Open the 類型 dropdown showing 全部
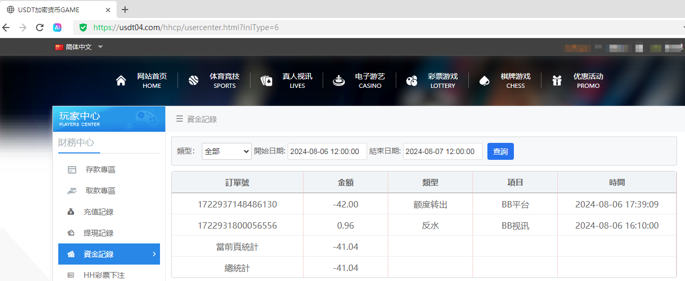Viewport: 685px width, 281px height. 226,151
